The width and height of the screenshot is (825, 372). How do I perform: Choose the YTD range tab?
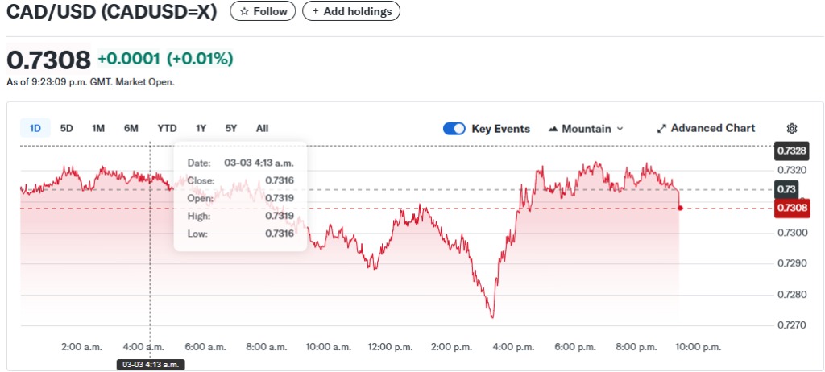tap(167, 128)
